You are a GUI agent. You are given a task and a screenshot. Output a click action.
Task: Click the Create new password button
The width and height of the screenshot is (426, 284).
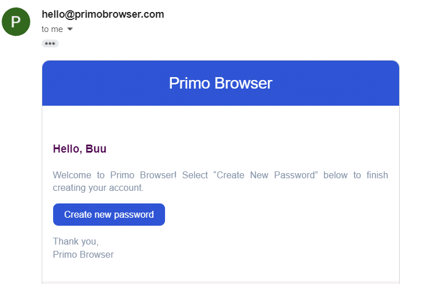pyautogui.click(x=109, y=214)
